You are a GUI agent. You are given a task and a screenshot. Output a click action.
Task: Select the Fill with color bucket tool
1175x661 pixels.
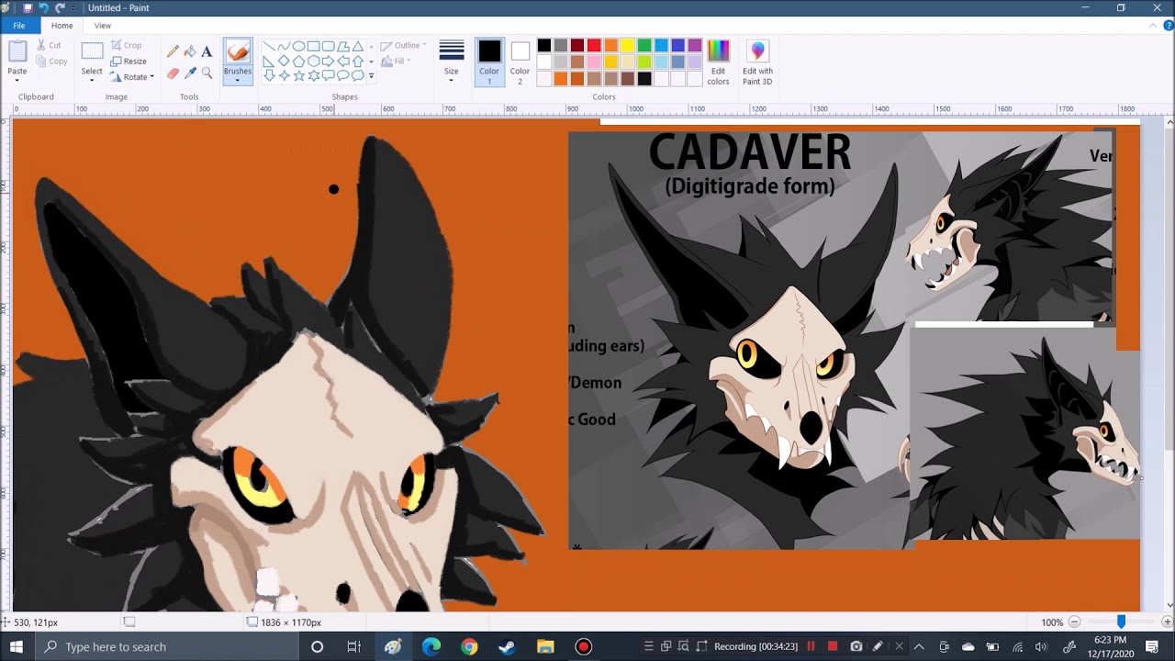point(190,52)
